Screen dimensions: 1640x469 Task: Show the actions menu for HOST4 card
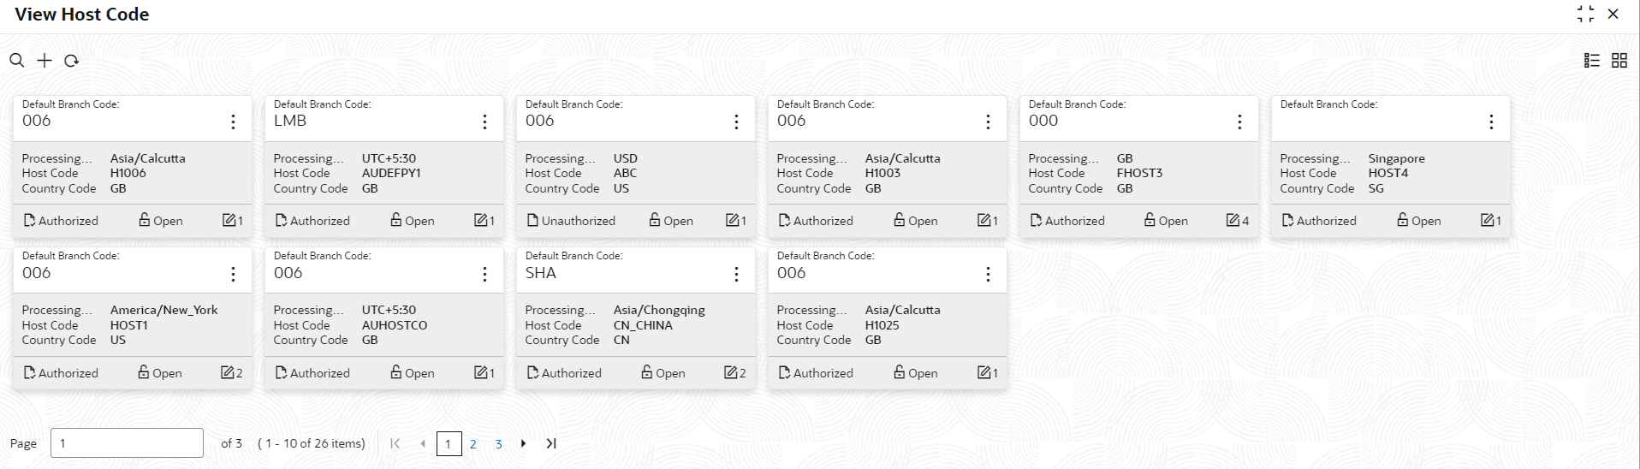1491,122
